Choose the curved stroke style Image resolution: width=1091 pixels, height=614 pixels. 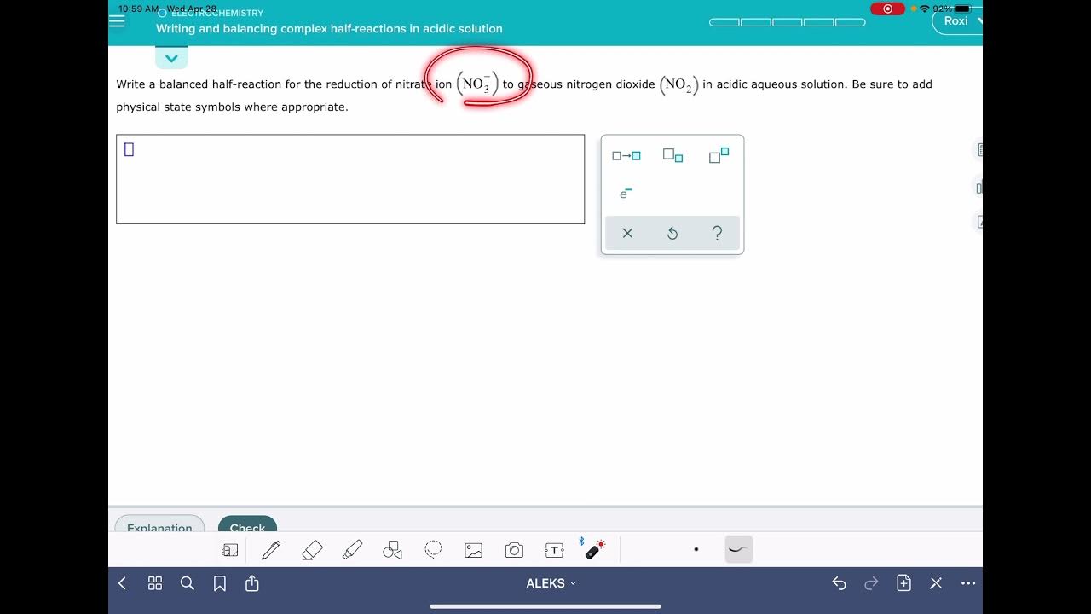point(739,550)
